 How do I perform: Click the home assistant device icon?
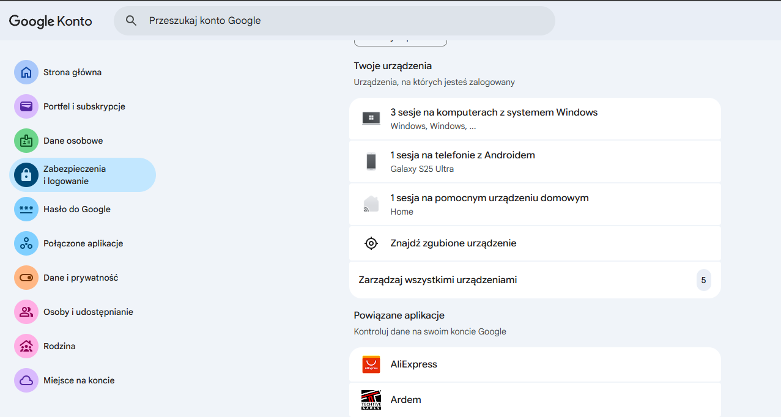(371, 204)
